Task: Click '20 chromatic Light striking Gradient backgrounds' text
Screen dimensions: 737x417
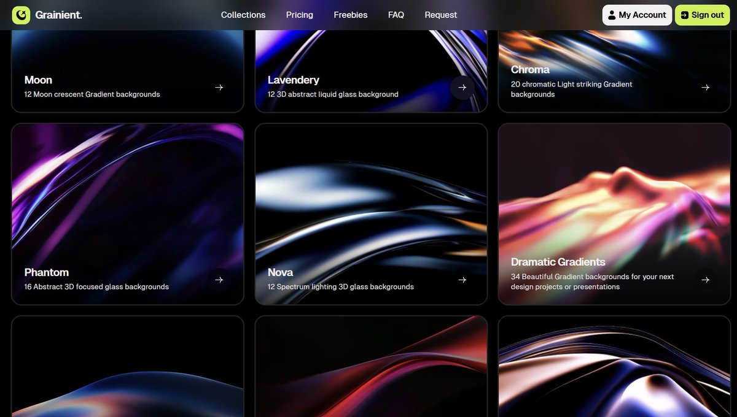Action: coord(572,90)
